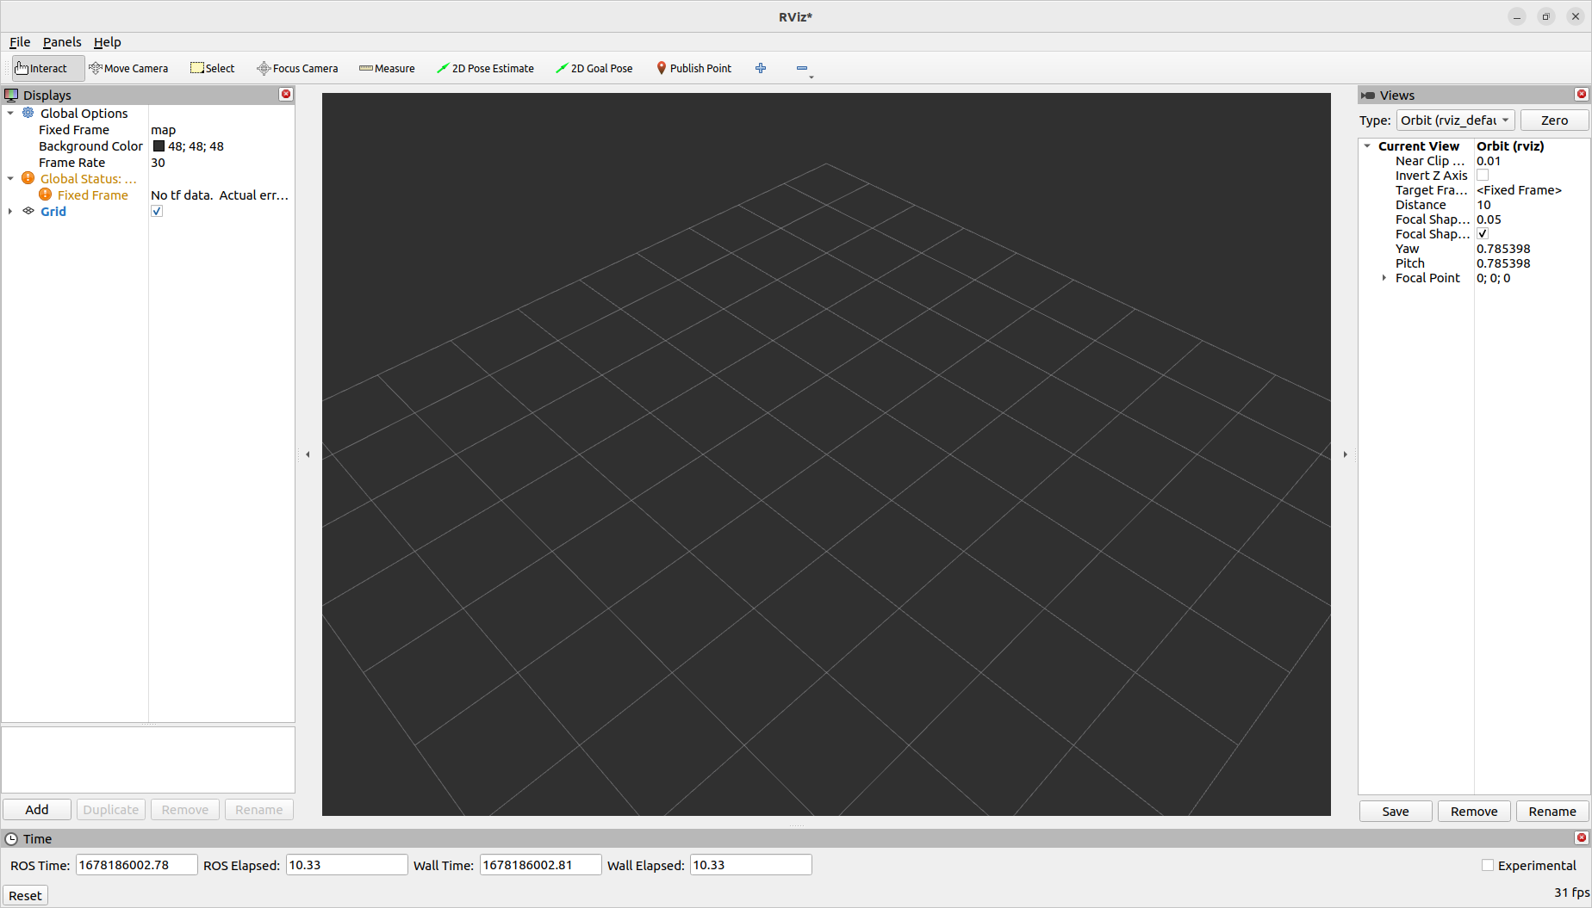Screen dimensions: 1592x908
Task: Toggle the Invert Z Axis checkbox
Action: 1483,176
